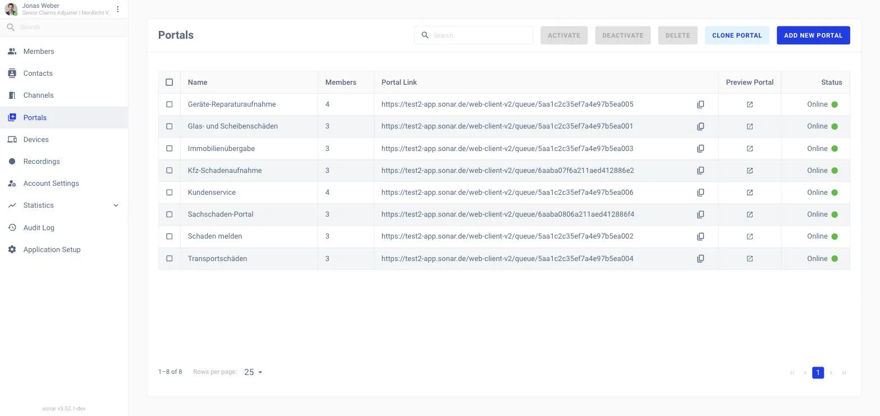
Task: Click the Members people icon in sidebar
Action: (x=12, y=51)
